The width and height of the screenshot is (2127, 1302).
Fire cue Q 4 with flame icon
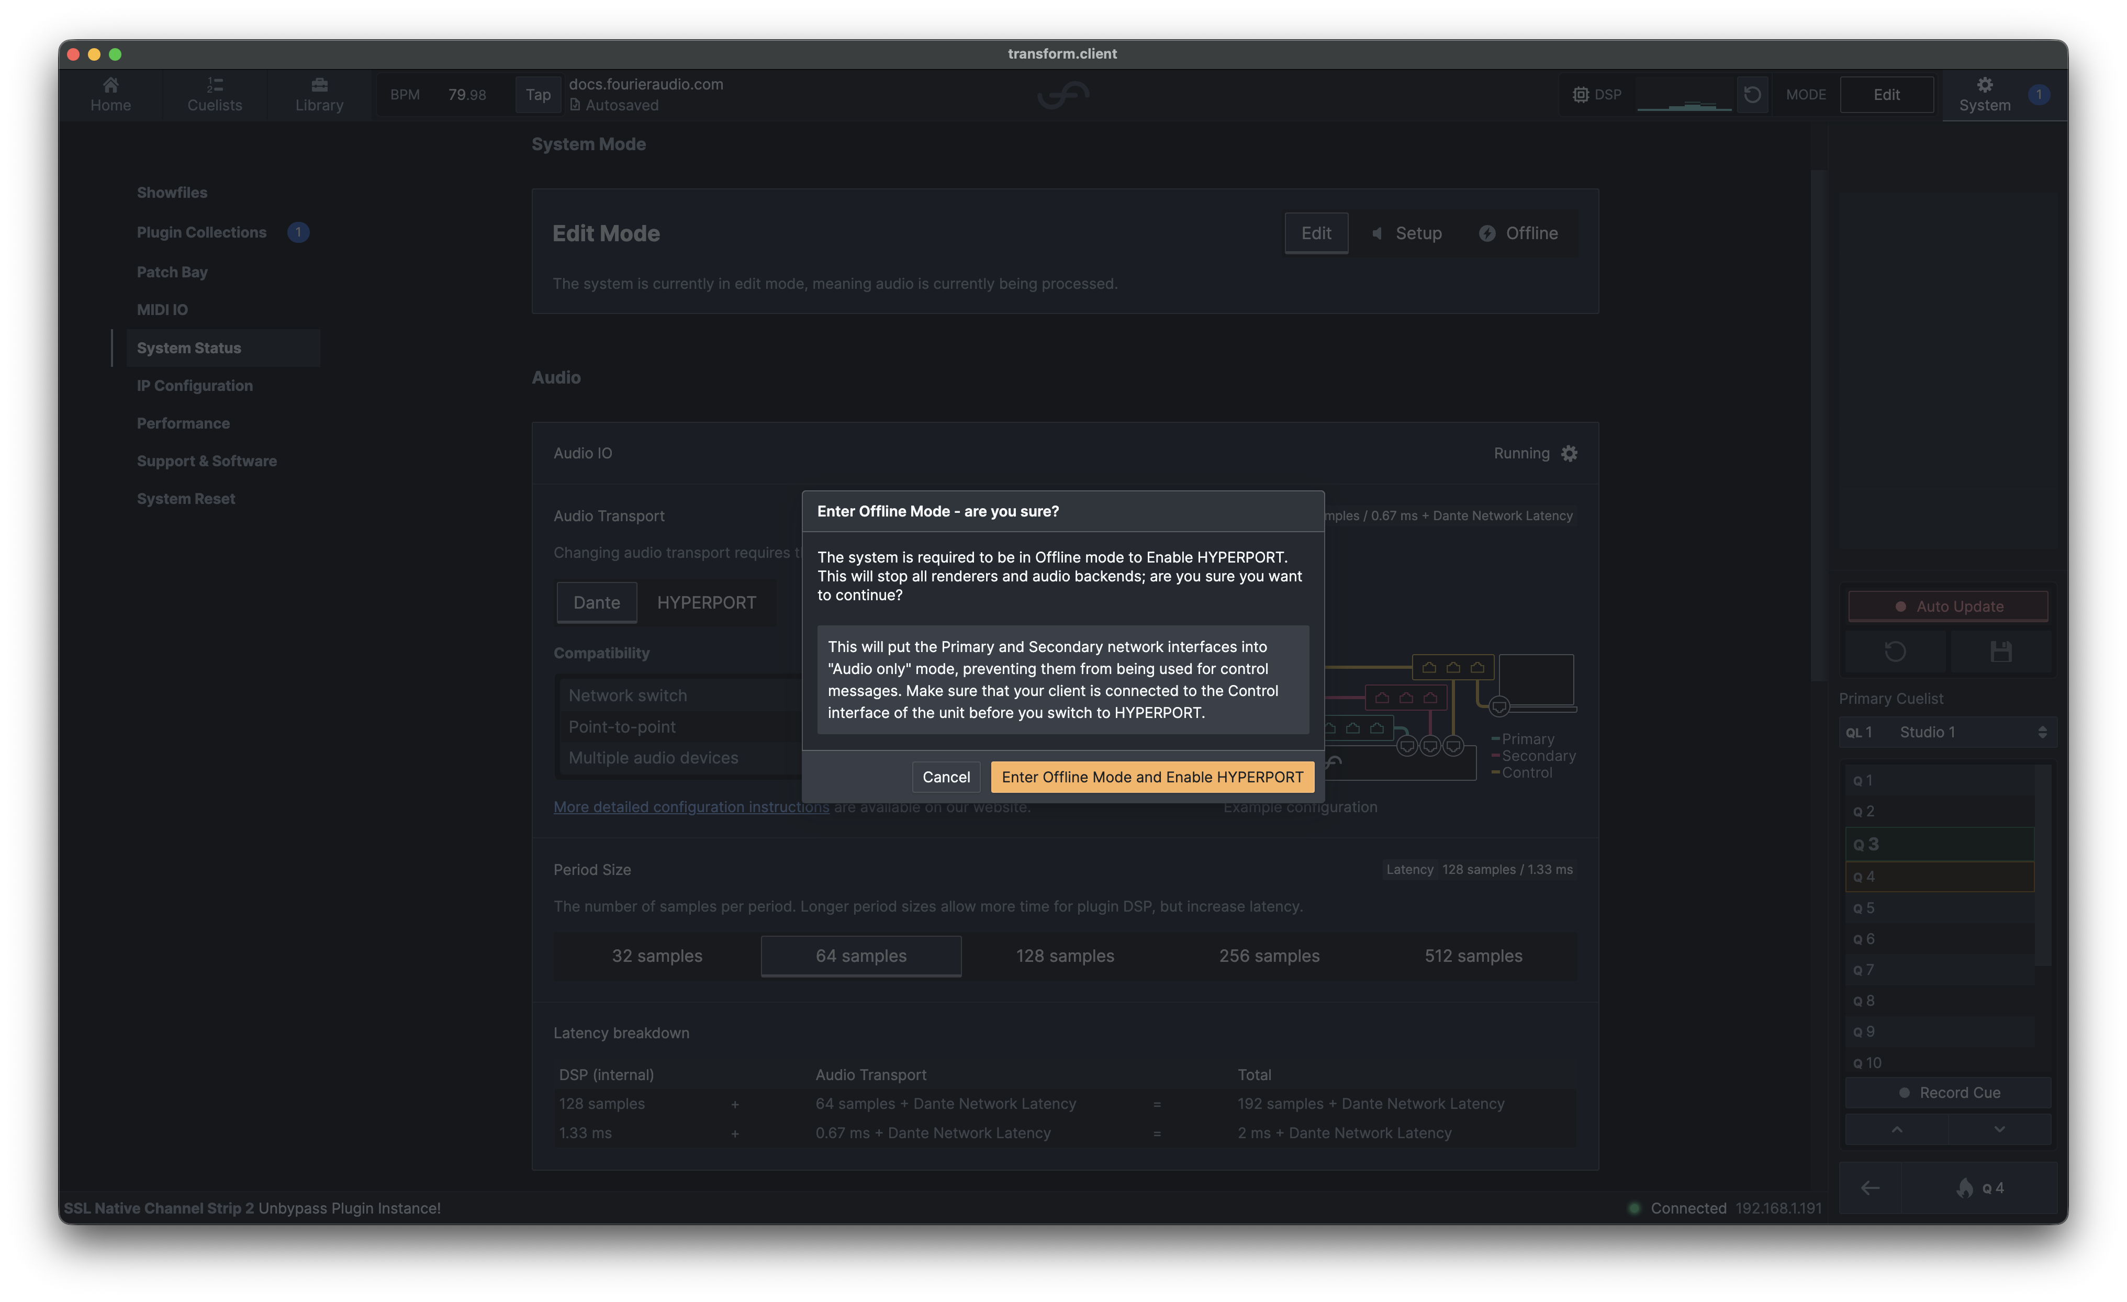pyautogui.click(x=1980, y=1188)
